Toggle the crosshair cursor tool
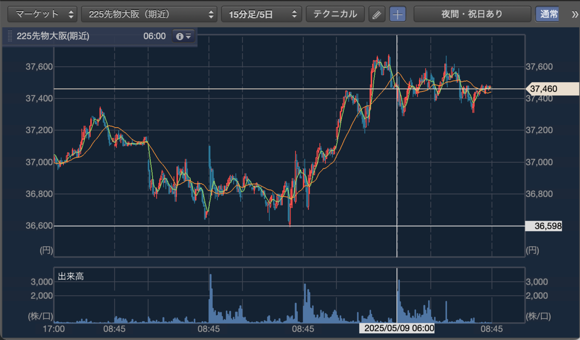This screenshot has width=580, height=340. tap(398, 14)
